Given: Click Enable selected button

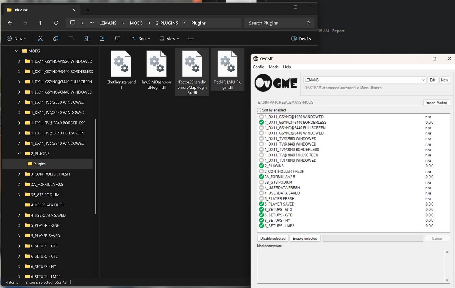Looking at the screenshot, I should (305, 238).
